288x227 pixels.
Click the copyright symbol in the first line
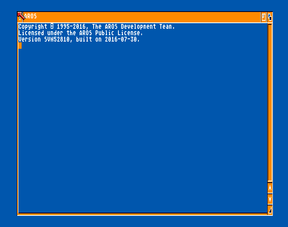pos(52,26)
